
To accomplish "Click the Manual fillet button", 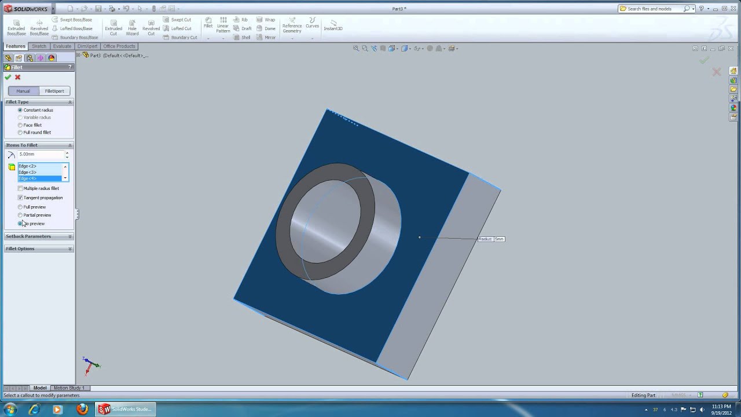I will pos(23,91).
